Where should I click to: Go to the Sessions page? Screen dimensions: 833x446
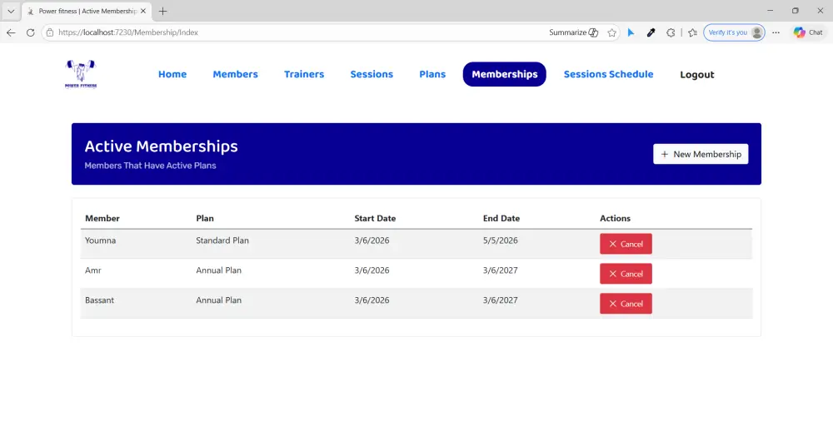click(x=372, y=74)
